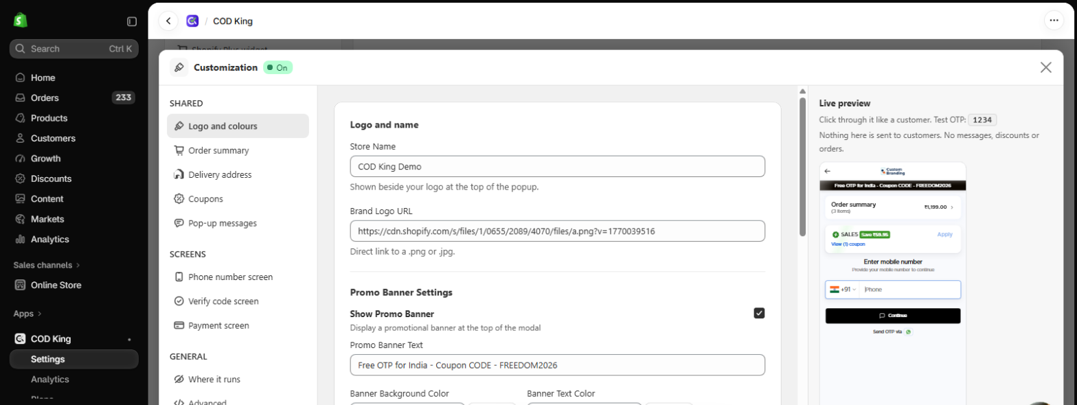Click the Shopify Analytics bar chart icon

20,240
